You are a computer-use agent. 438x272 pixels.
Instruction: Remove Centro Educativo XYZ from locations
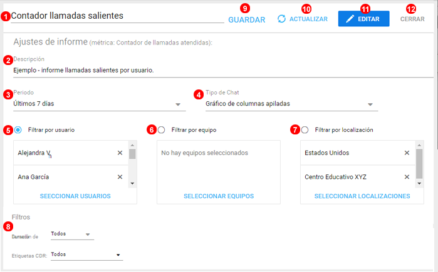click(x=407, y=177)
